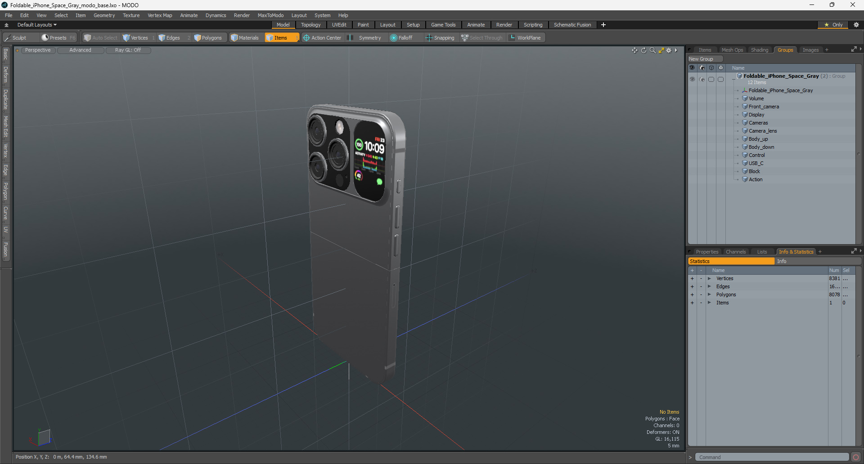Expand the Edges statistics row
The image size is (864, 464).
[x=709, y=287]
